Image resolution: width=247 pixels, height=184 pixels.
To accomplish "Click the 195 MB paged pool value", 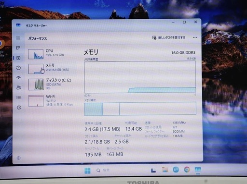I will tap(93, 155).
